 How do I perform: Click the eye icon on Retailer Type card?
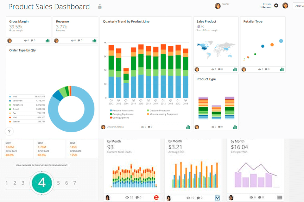pyautogui.click(x=260, y=69)
